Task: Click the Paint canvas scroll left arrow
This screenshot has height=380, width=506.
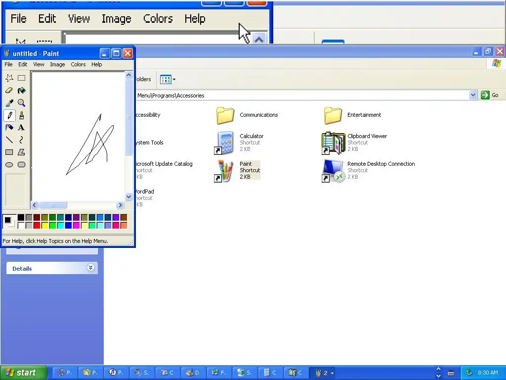Action: [x=35, y=205]
